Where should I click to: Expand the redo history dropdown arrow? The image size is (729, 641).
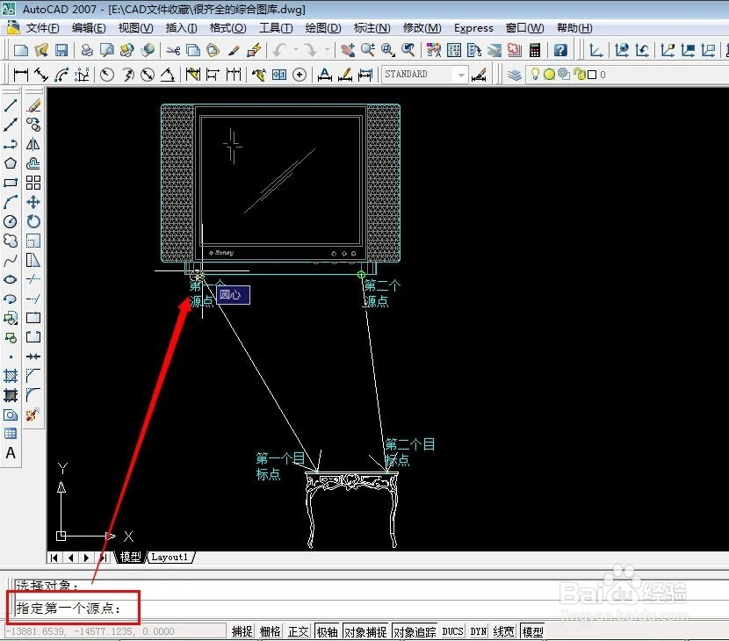click(328, 50)
